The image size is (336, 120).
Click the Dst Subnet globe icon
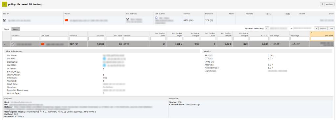(156, 18)
